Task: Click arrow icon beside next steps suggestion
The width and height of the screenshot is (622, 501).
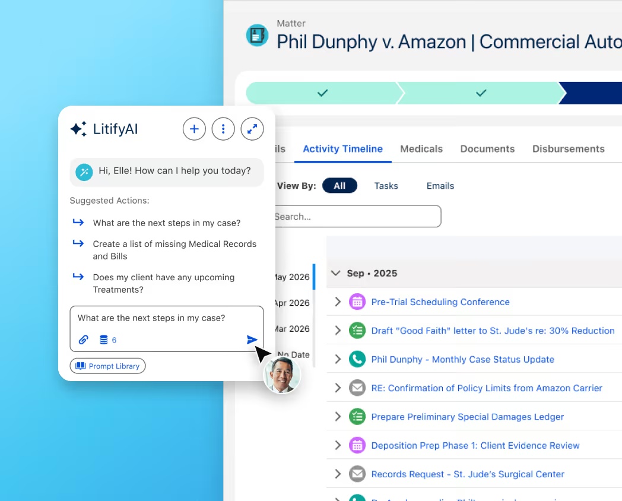Action: pos(78,222)
